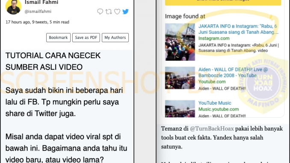Click the reply speech bubble icon
This screenshot has height=163, width=290.
click(x=100, y=12)
